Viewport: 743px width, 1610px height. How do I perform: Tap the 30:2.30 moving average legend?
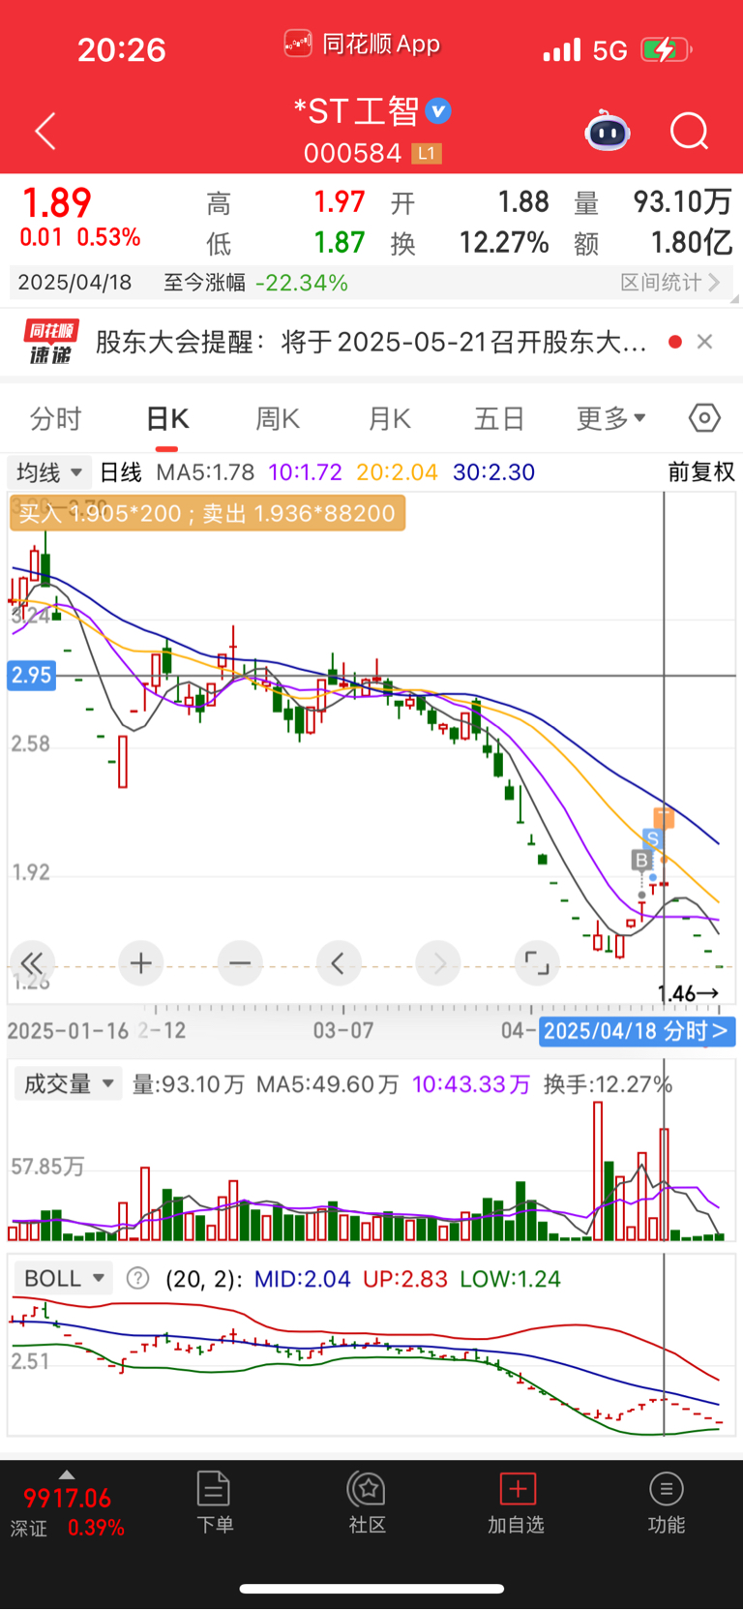pos(493,472)
